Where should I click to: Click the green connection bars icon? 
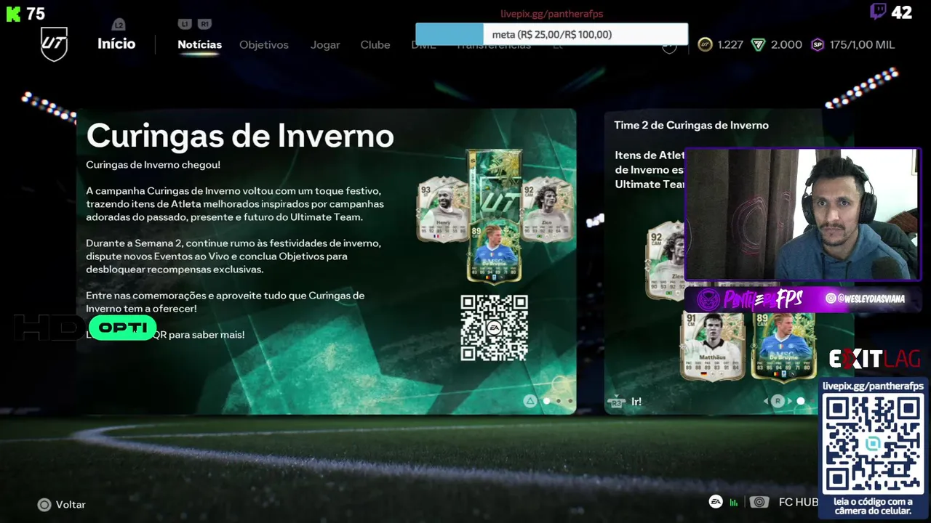click(x=734, y=502)
